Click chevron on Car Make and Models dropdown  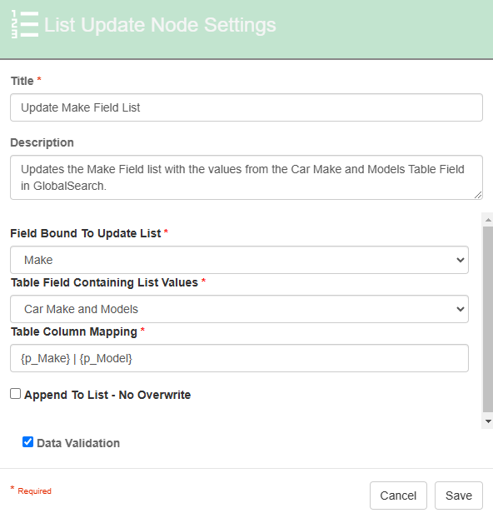[x=461, y=309]
